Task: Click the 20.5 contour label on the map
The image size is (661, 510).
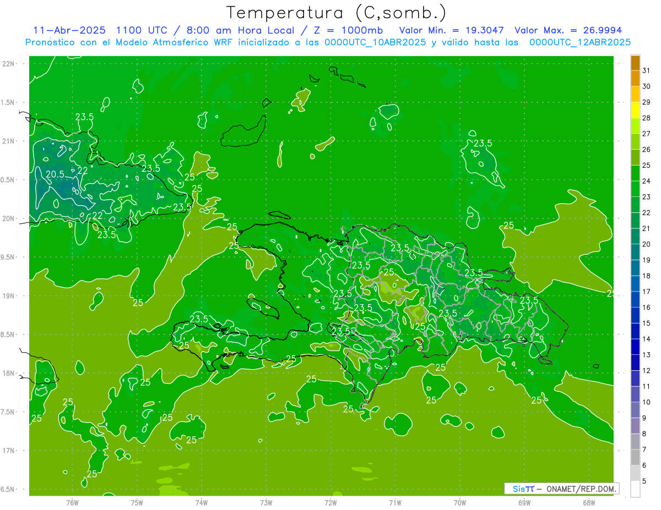Action: click(55, 174)
